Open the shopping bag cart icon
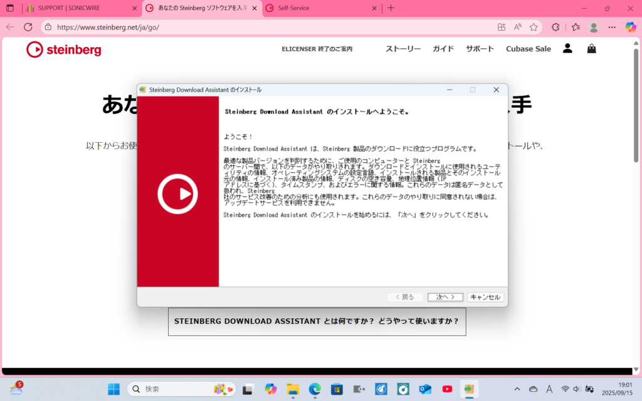The image size is (642, 401). coord(591,48)
